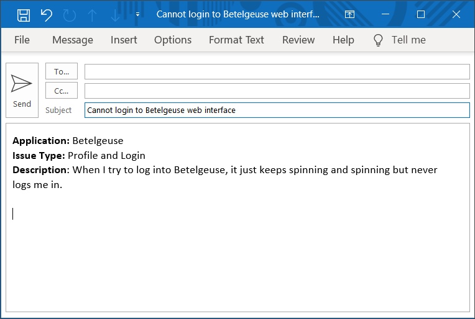The image size is (475, 319).
Task: Close the message window
Action: (x=456, y=14)
